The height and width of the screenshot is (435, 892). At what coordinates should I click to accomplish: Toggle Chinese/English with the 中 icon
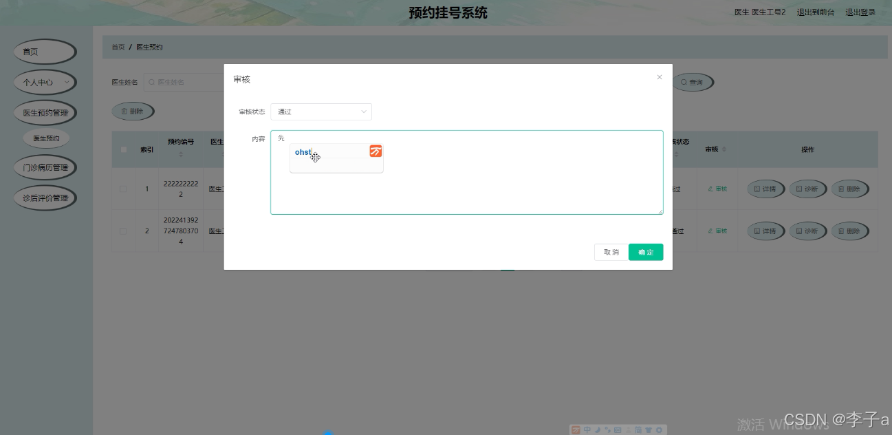[x=587, y=429]
